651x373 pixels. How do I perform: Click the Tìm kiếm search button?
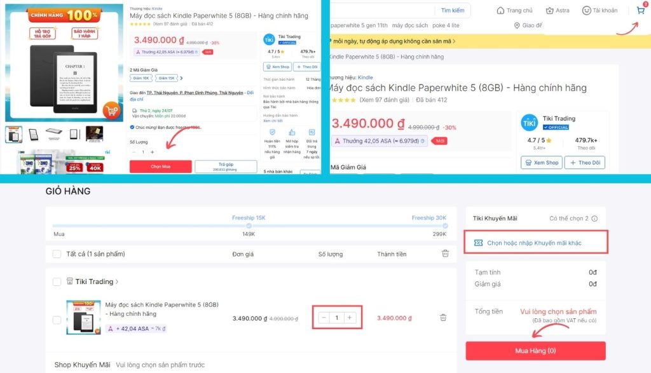pos(453,10)
